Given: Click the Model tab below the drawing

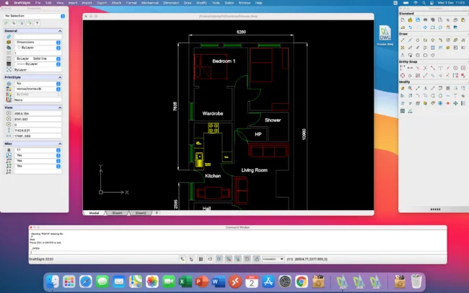Looking at the screenshot, I should [x=94, y=213].
